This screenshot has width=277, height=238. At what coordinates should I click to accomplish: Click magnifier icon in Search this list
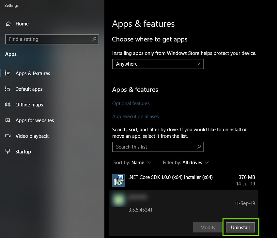click(199, 147)
